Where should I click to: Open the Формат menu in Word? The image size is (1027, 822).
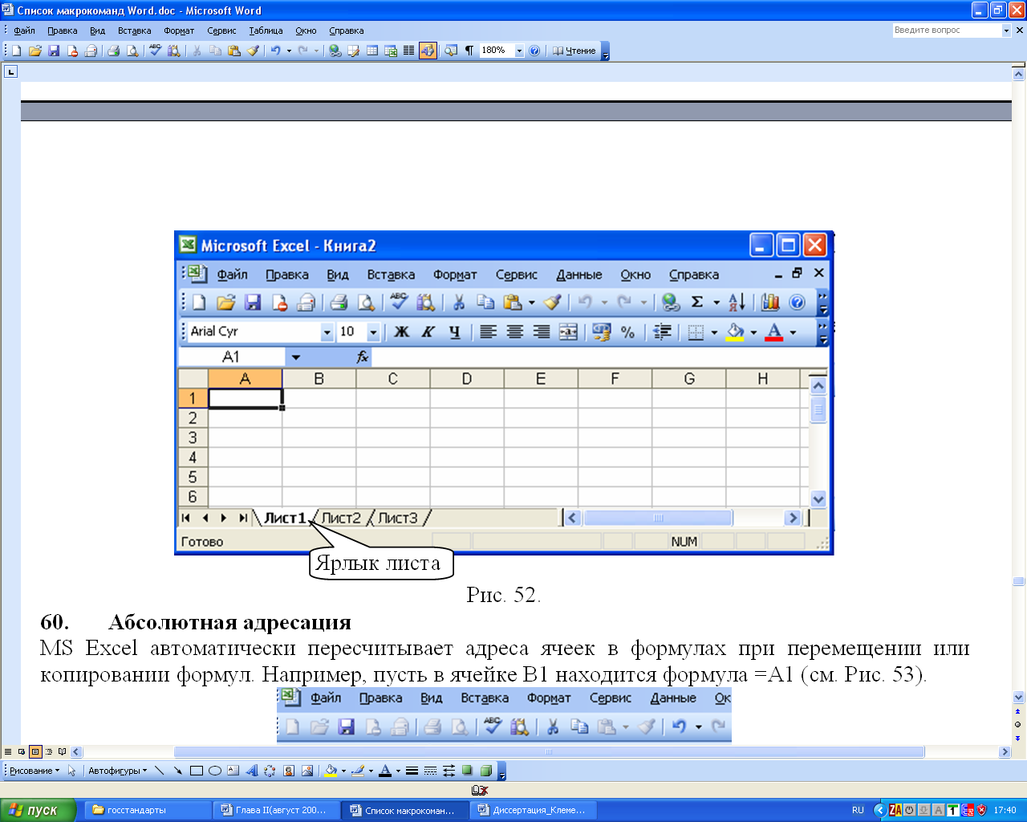coord(179,31)
